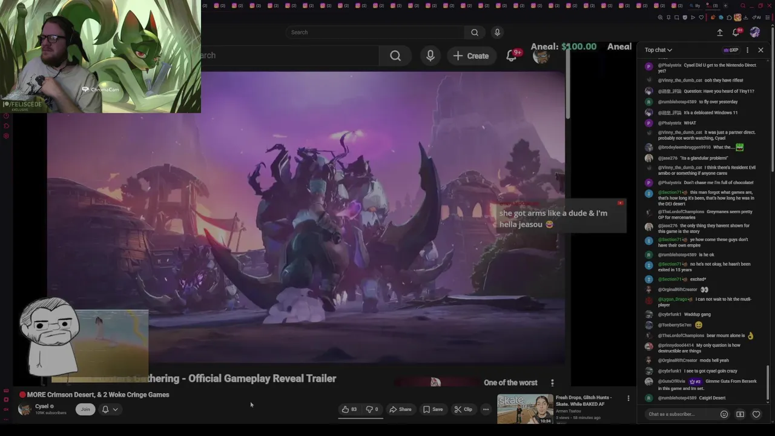
Task: Open the skate recommended video thumbnail
Action: (x=525, y=409)
